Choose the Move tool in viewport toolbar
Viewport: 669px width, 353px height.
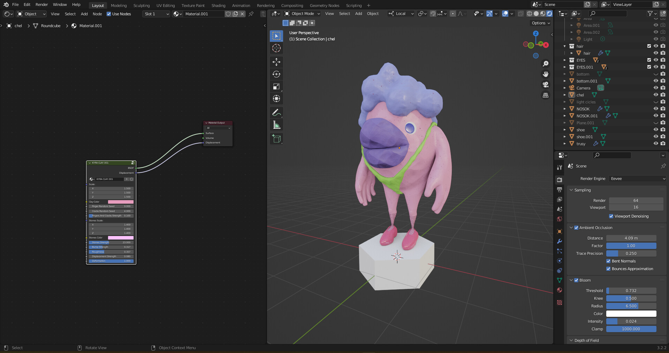(276, 62)
